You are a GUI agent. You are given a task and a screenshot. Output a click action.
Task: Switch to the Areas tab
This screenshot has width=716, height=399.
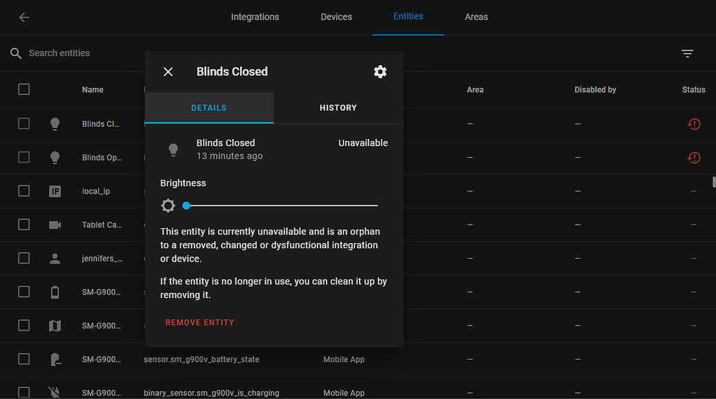[476, 17]
